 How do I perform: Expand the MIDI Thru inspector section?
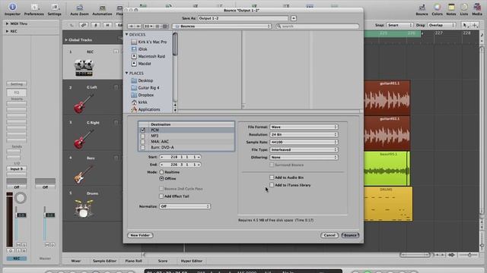pyautogui.click(x=7, y=24)
